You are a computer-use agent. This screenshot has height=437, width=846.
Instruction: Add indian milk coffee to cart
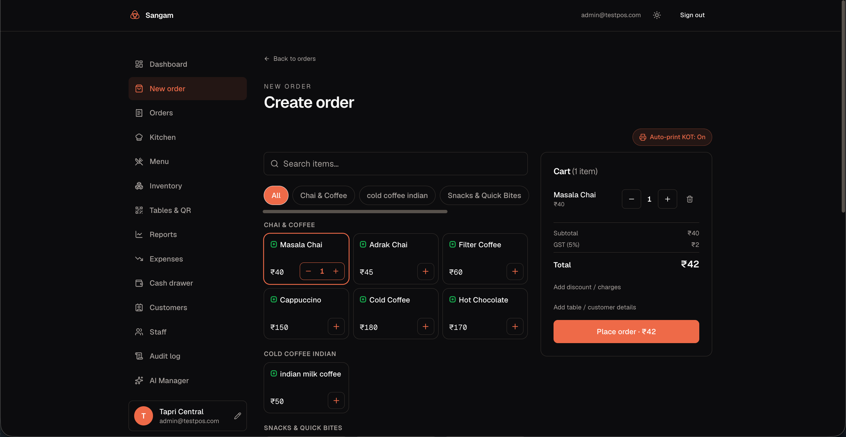pos(336,401)
